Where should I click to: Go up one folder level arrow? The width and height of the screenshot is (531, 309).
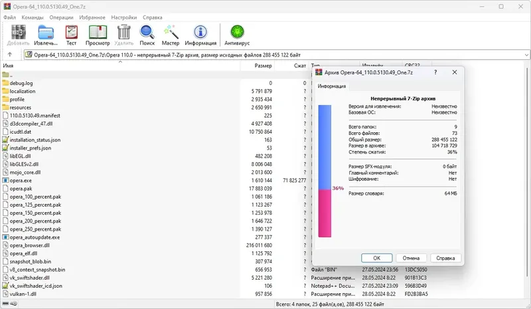(x=10, y=54)
